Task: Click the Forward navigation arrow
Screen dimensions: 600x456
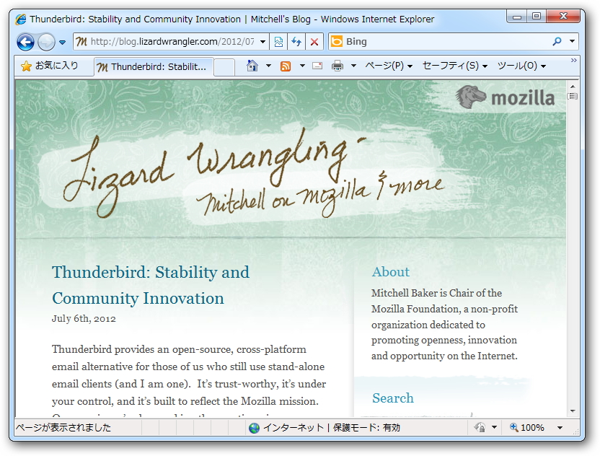Action: (45, 42)
